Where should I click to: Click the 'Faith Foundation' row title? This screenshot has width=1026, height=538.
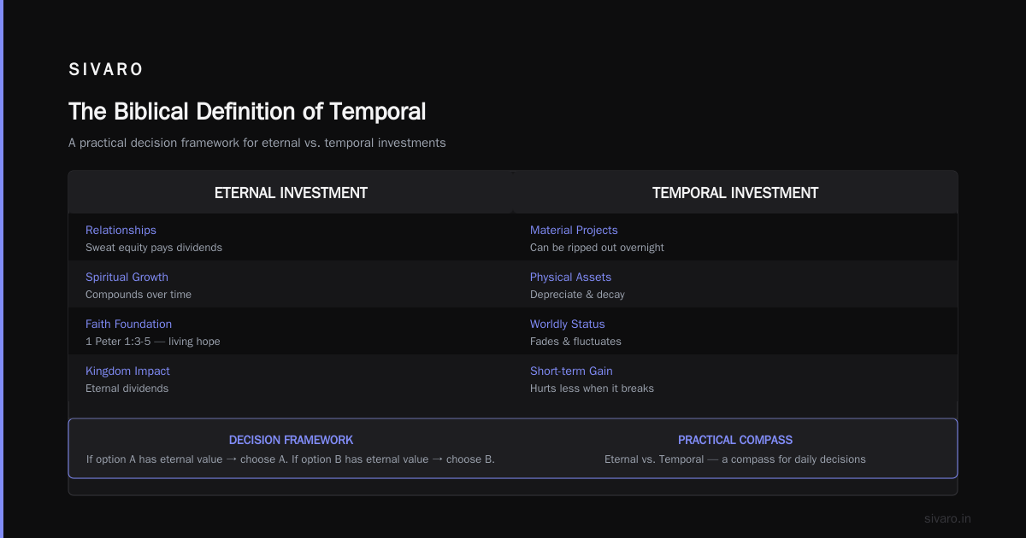[x=128, y=324]
